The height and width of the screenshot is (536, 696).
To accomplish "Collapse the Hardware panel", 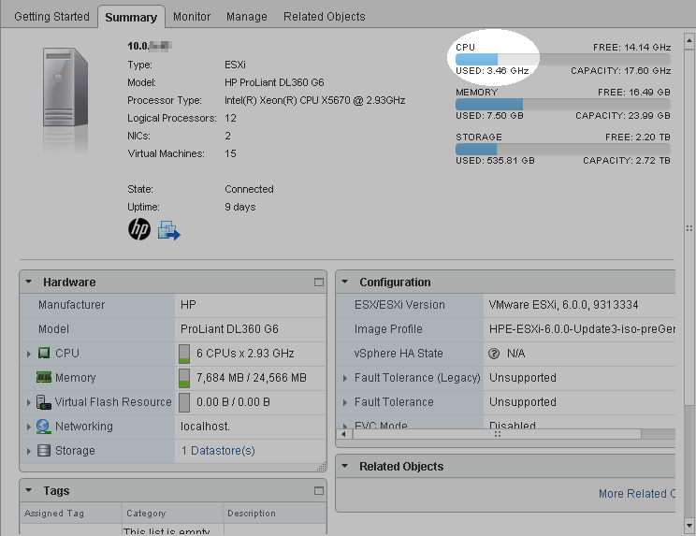I will [29, 282].
